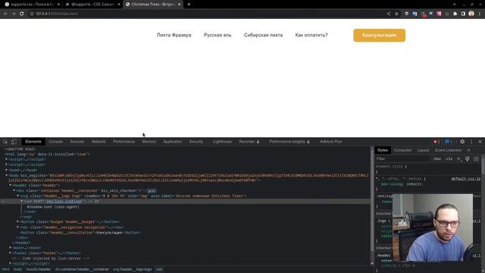Show more Styles pane tabs chevron
Viewport: 485px width, 273px height.
(468, 150)
